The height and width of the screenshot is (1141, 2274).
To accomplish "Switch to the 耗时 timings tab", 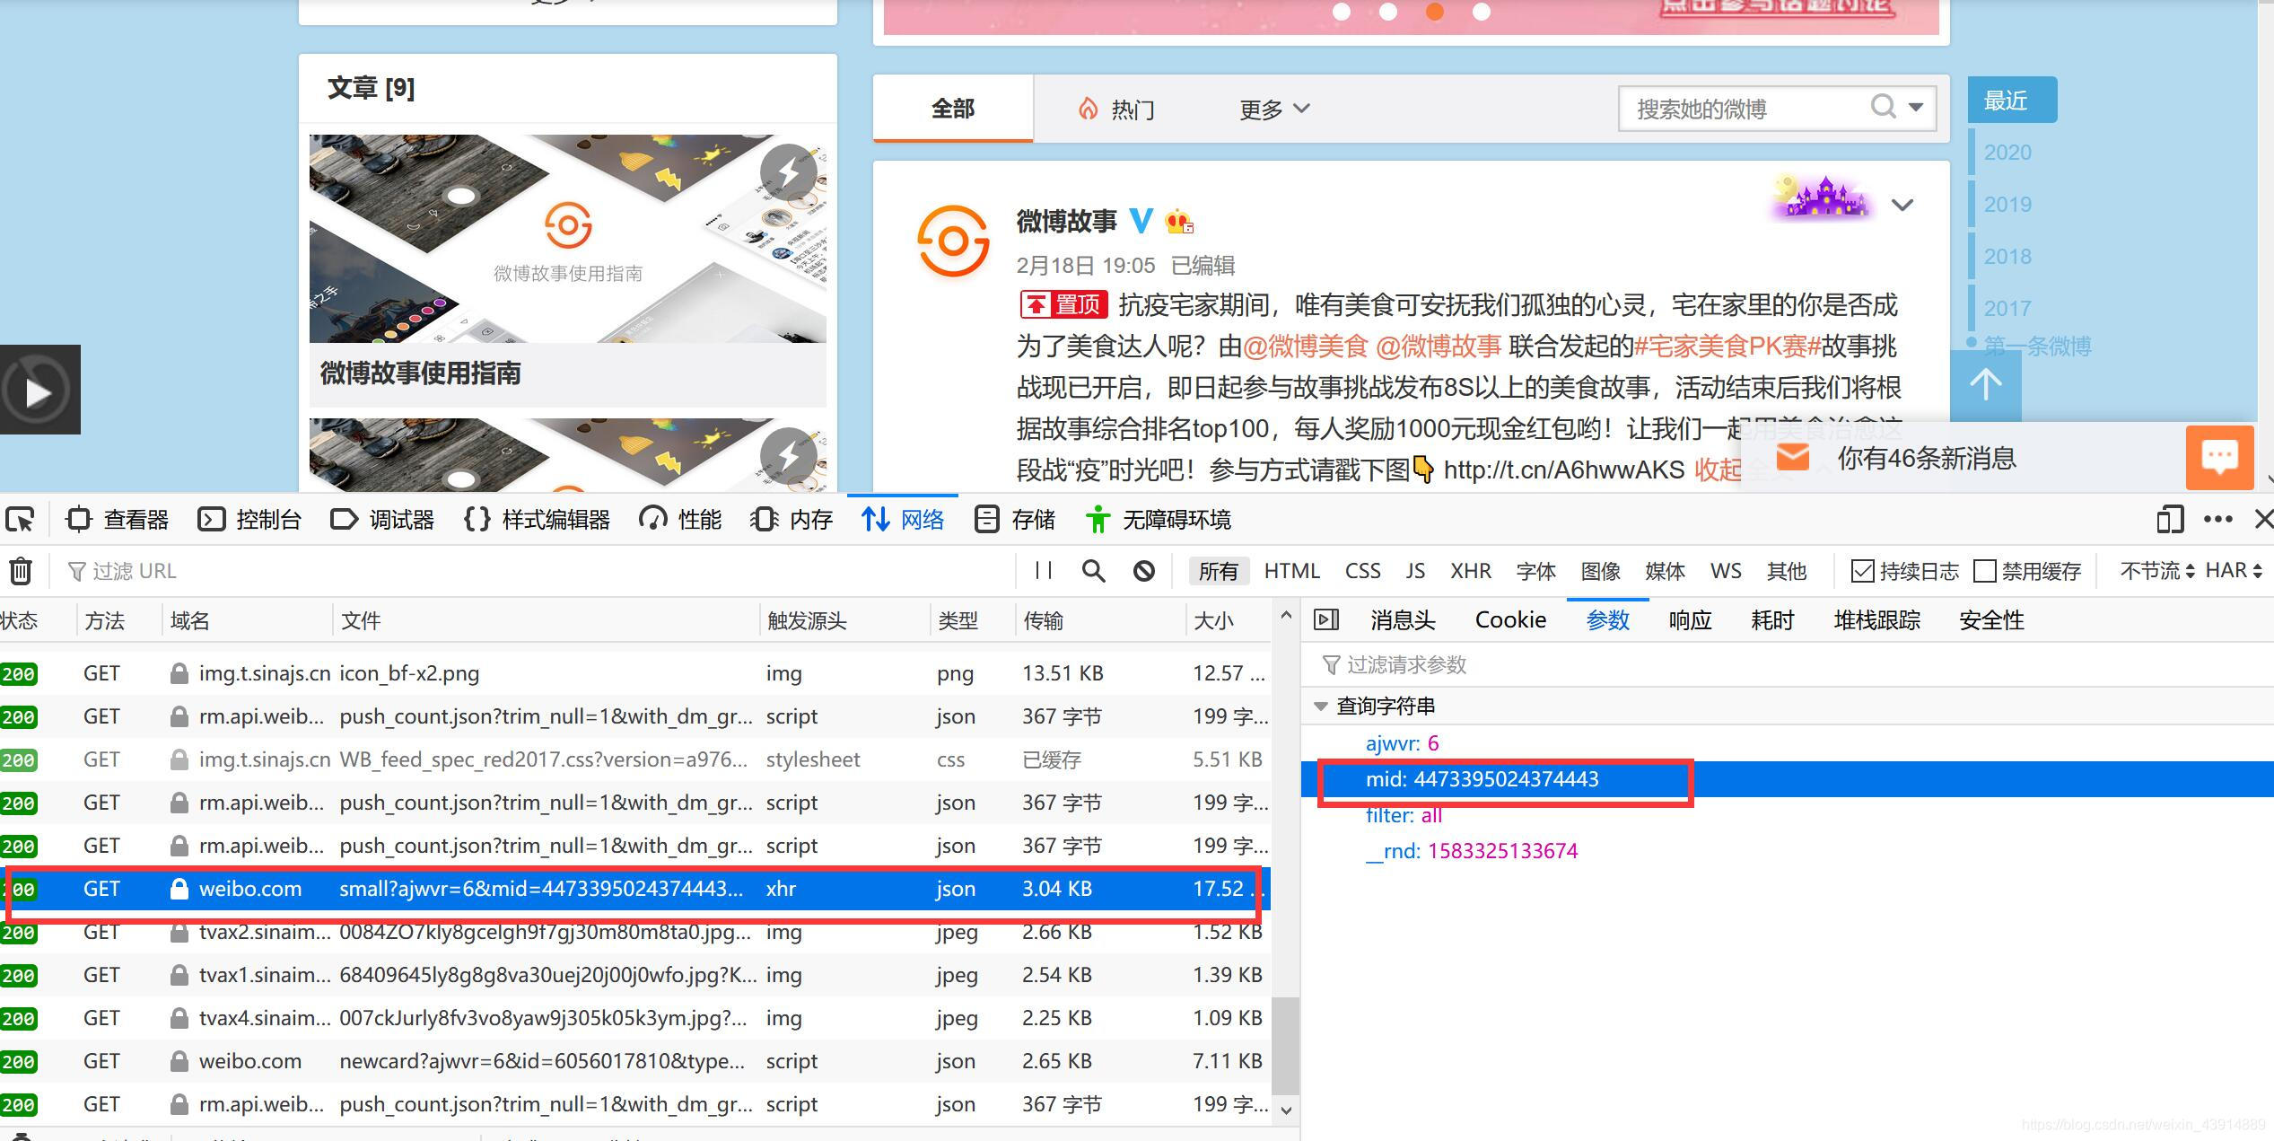I will [x=1772, y=619].
